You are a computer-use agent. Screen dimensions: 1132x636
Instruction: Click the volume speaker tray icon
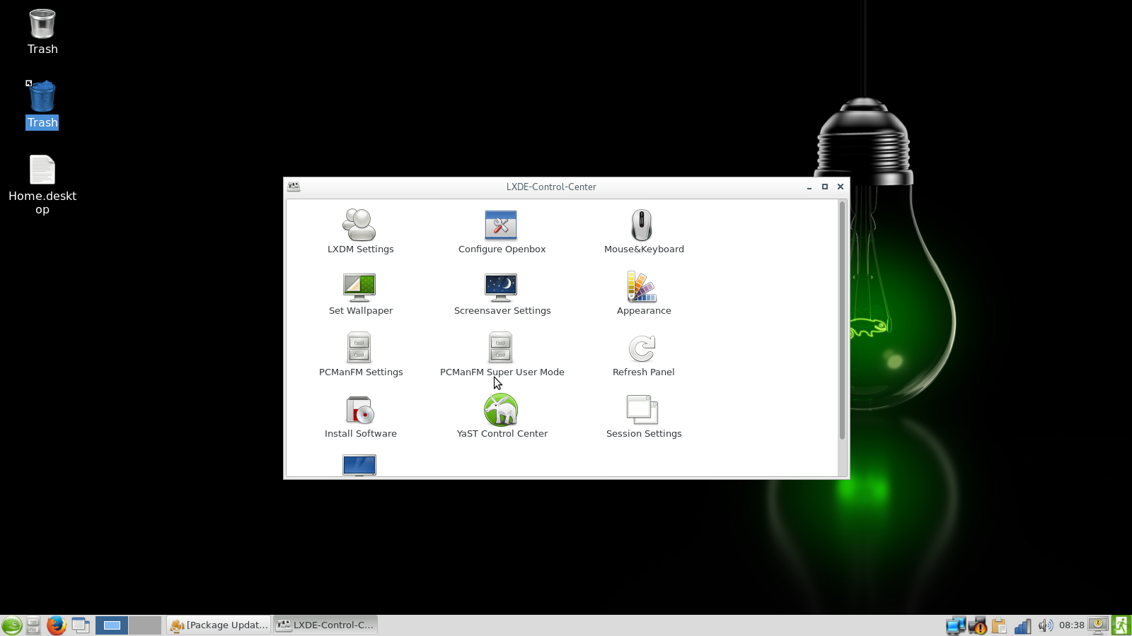point(1045,625)
